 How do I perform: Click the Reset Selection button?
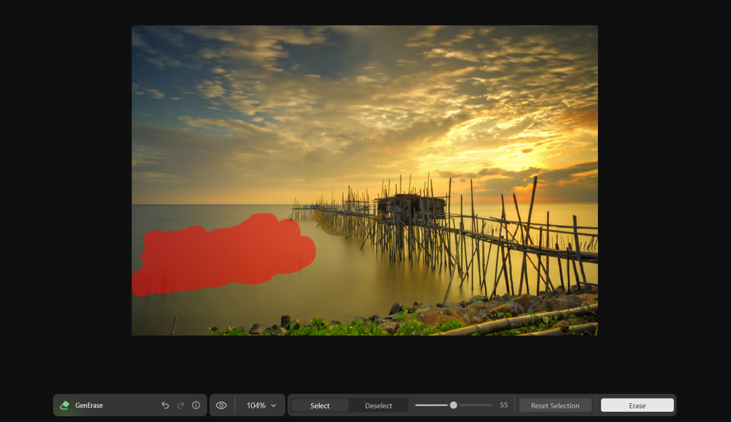tap(555, 405)
